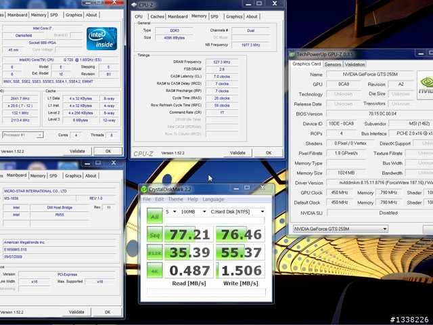The width and height of the screenshot is (433, 325).
Task: Click the Socket 989 rPGA package field
Action: pos(42,43)
